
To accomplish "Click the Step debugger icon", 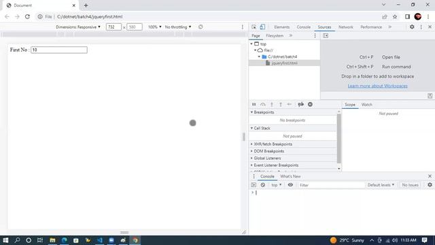I will (290, 104).
